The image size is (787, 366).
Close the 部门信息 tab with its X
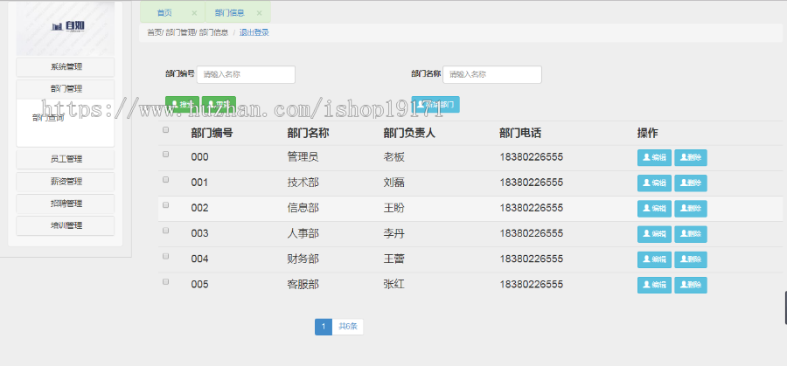(259, 13)
